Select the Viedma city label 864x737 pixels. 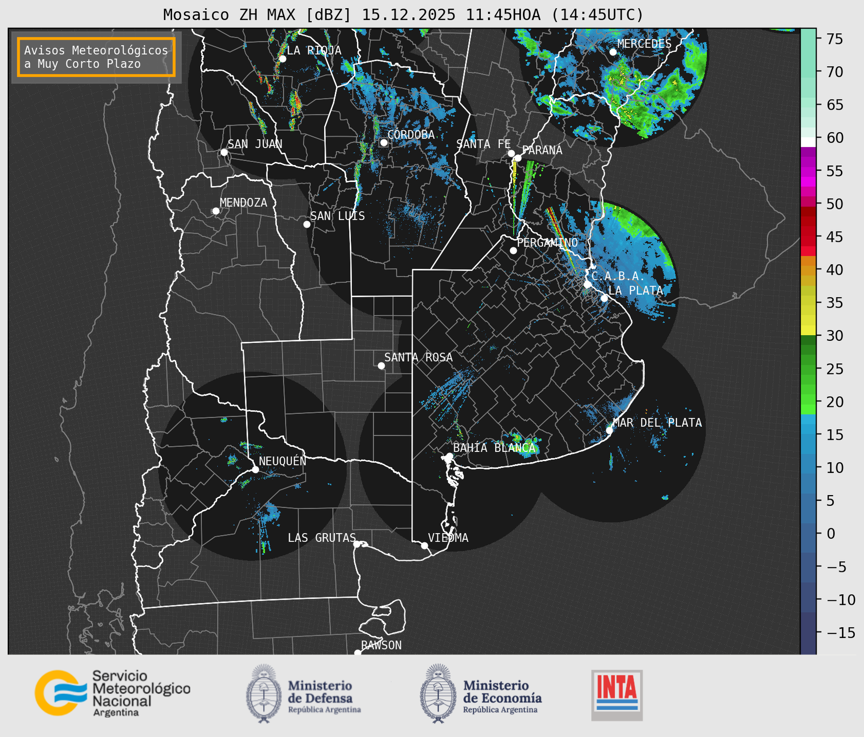coord(448,538)
